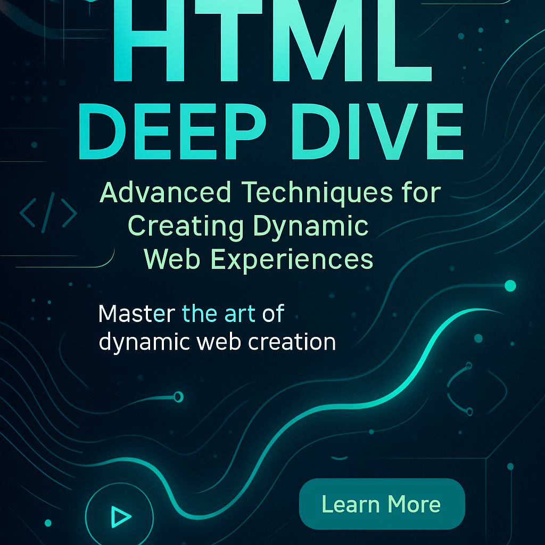Select the 'Creating Dynamic' text line
Image resolution: width=545 pixels, height=545 pixels.
click(x=248, y=226)
